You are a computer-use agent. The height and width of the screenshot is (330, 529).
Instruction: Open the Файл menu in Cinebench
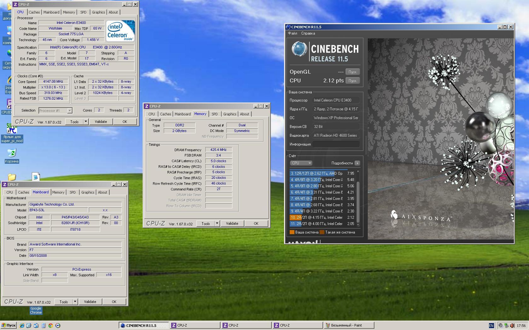click(x=293, y=33)
